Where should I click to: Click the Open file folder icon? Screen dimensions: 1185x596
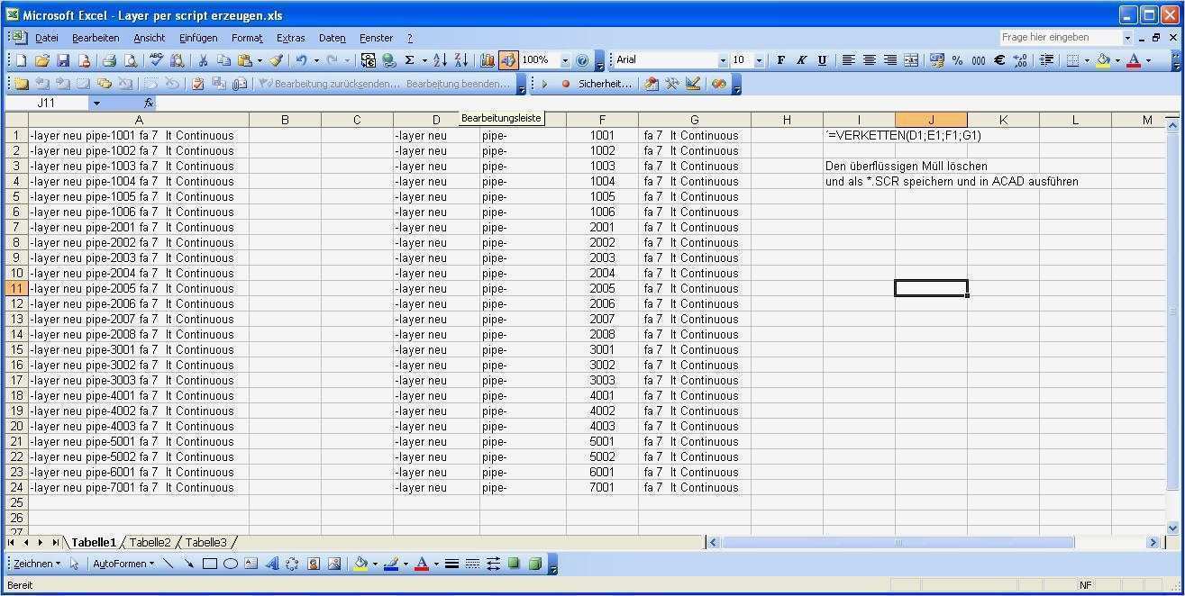[42, 60]
